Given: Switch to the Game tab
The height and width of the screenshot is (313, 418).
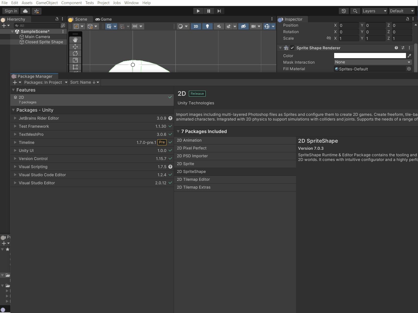Looking at the screenshot, I should point(103,19).
